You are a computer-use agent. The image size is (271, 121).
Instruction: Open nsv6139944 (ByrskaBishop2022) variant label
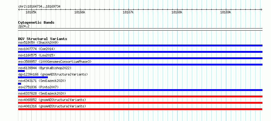coord(45,68)
